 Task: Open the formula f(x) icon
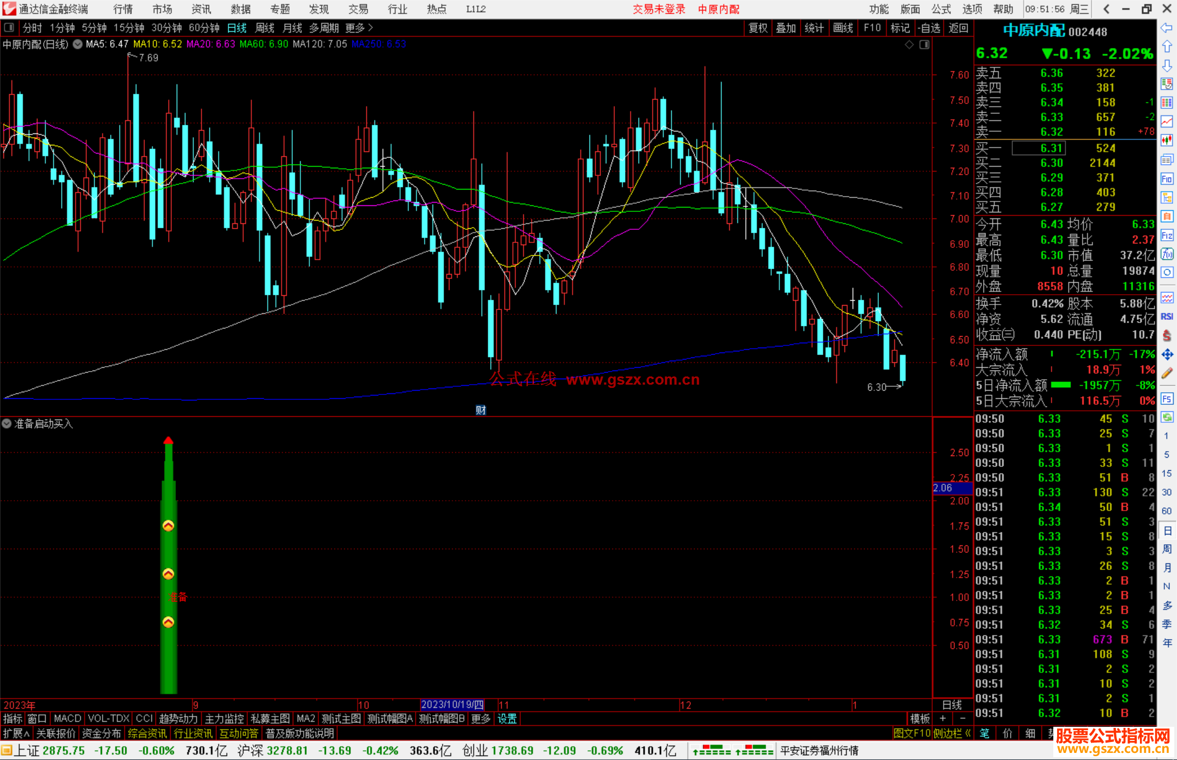(1167, 254)
